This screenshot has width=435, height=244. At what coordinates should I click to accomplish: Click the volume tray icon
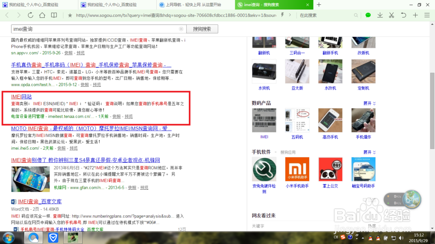point(401,238)
